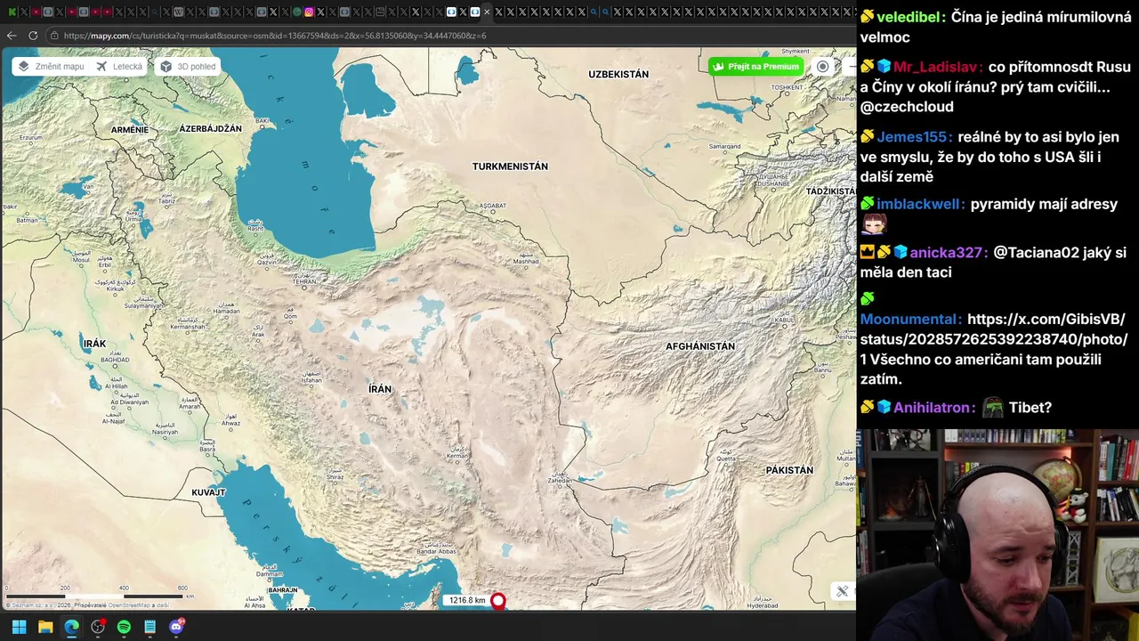This screenshot has height=641, width=1139.
Task: Click the streamer webcam feed
Action: pyautogui.click(x=998, y=535)
